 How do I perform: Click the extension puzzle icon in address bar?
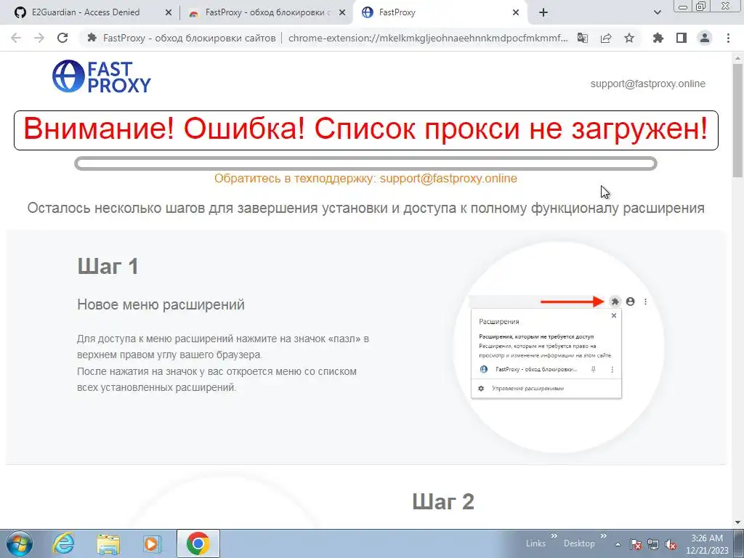[x=92, y=38]
